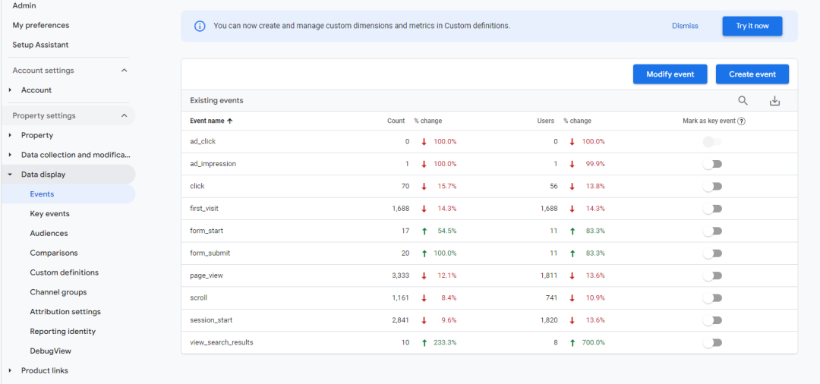The height and width of the screenshot is (384, 820).
Task: Mark form_start as key event
Action: [x=712, y=231]
